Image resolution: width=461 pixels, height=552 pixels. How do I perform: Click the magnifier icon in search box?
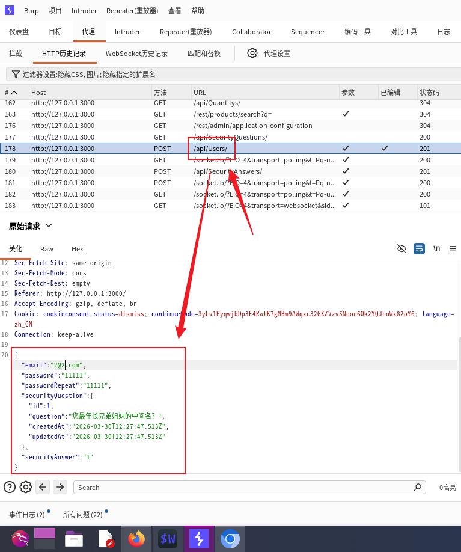point(417,487)
